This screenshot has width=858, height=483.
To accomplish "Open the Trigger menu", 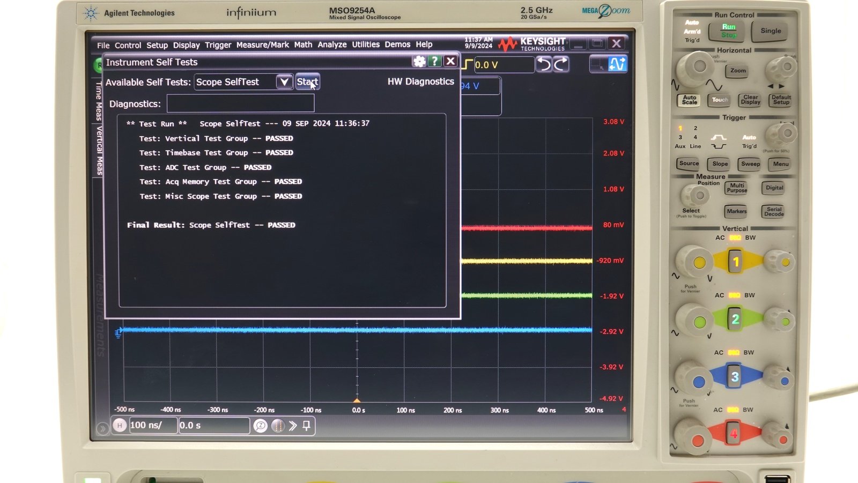I will pyautogui.click(x=218, y=45).
